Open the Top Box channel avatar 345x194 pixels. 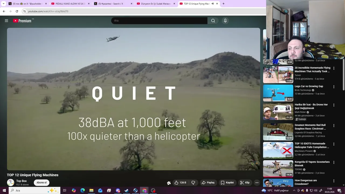coord(11,182)
